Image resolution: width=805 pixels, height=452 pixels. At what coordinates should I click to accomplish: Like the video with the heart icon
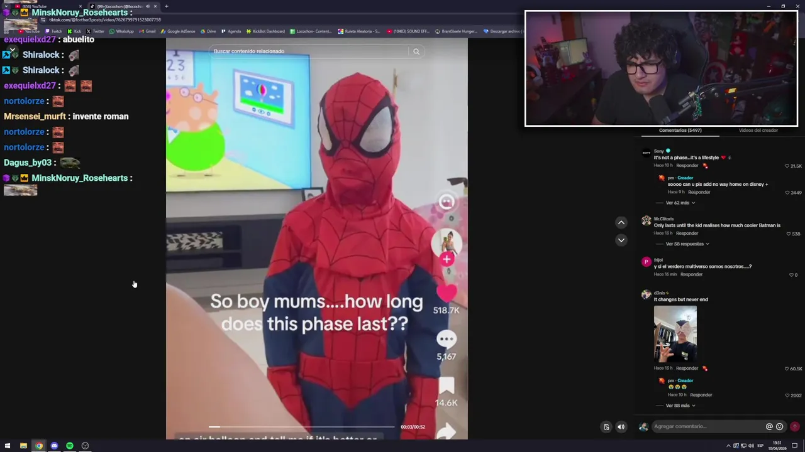(447, 293)
